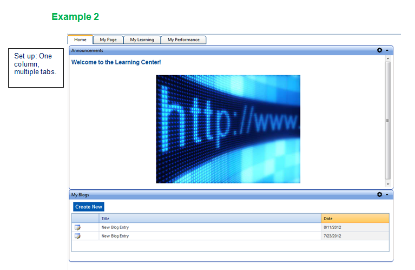Click the http://www banner image
This screenshot has width=415, height=270.
pos(228,129)
